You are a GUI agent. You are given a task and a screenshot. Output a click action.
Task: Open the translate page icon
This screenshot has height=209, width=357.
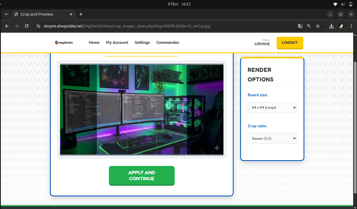pos(300,26)
